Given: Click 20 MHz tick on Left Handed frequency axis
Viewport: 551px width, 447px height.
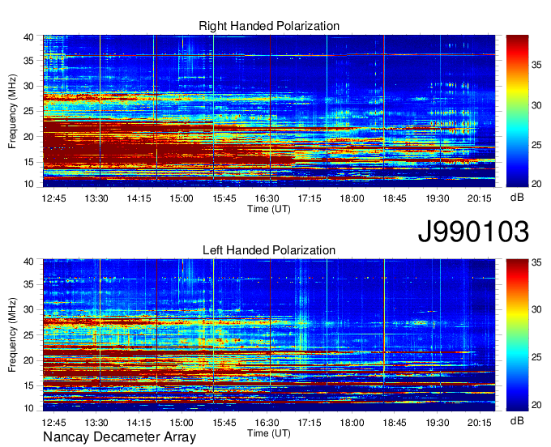Looking at the screenshot, I should pos(29,360).
